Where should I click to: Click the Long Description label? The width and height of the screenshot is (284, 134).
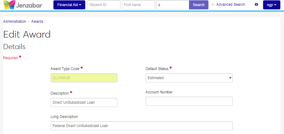(64, 117)
